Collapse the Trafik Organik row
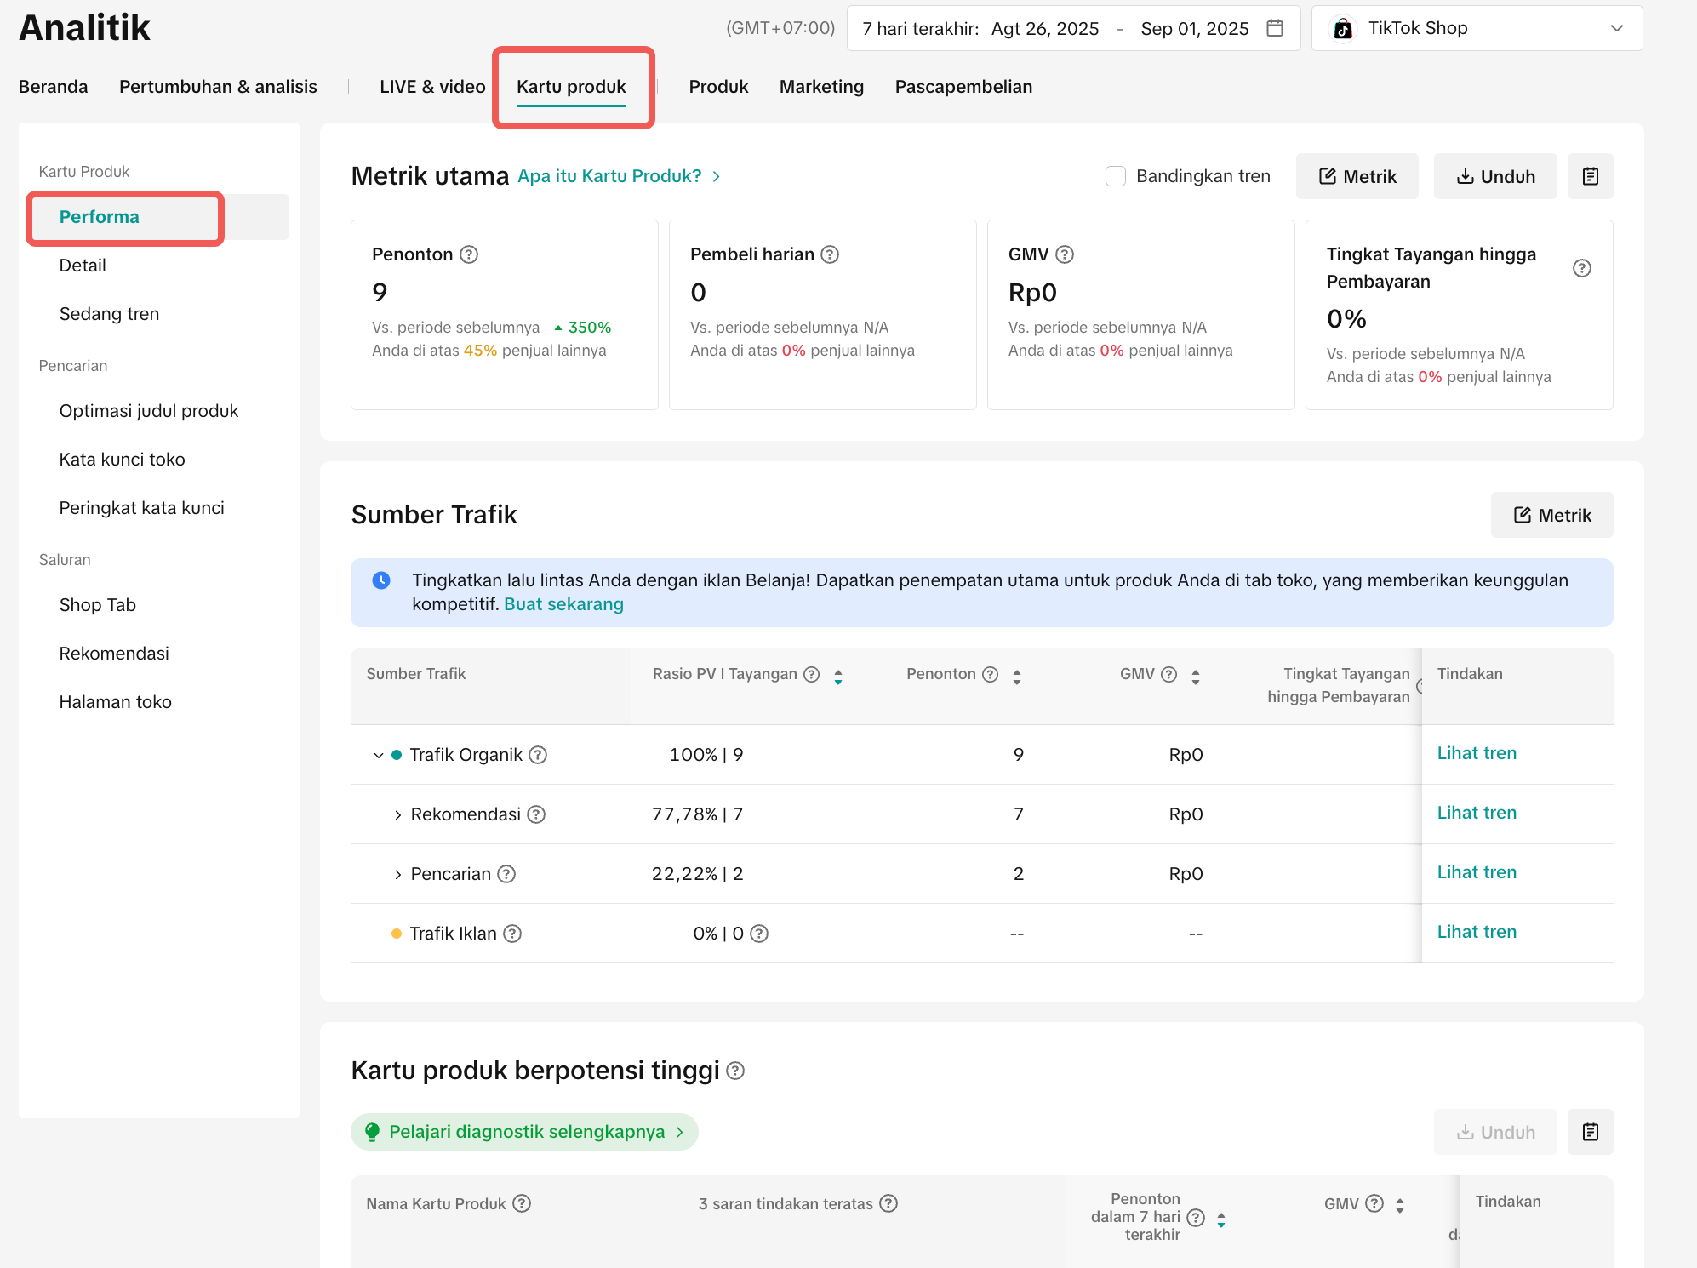 (379, 755)
